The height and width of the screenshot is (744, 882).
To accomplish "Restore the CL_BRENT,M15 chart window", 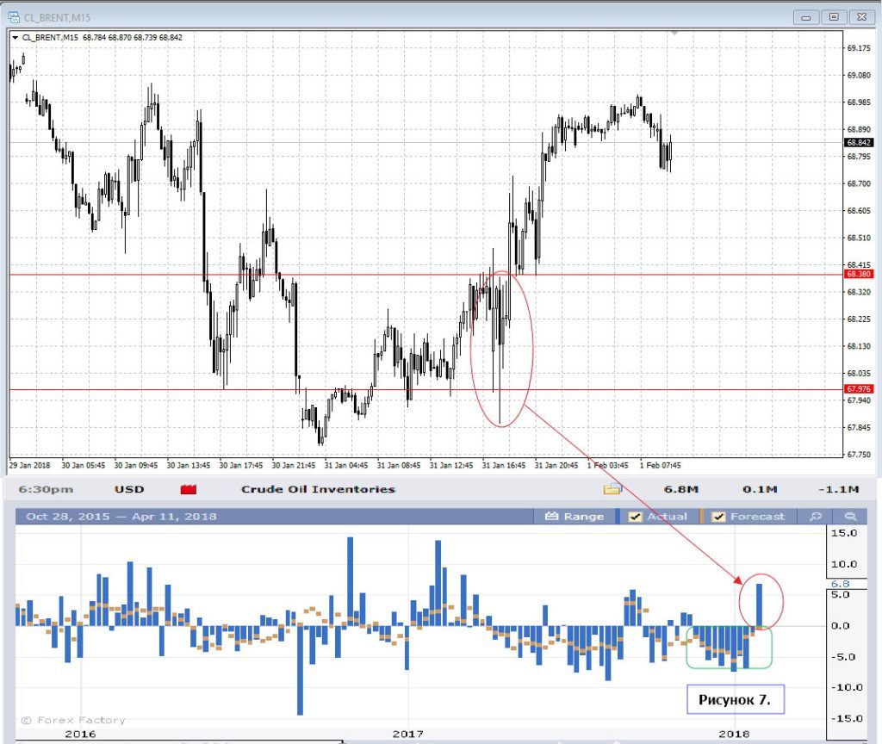I will pos(833,16).
